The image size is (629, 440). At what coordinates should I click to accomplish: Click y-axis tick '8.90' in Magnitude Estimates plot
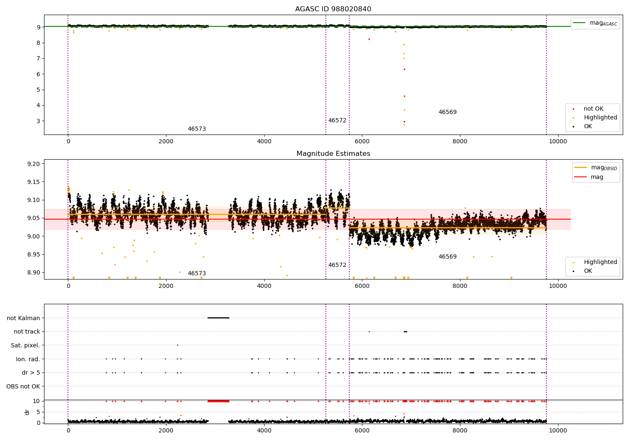[34, 272]
